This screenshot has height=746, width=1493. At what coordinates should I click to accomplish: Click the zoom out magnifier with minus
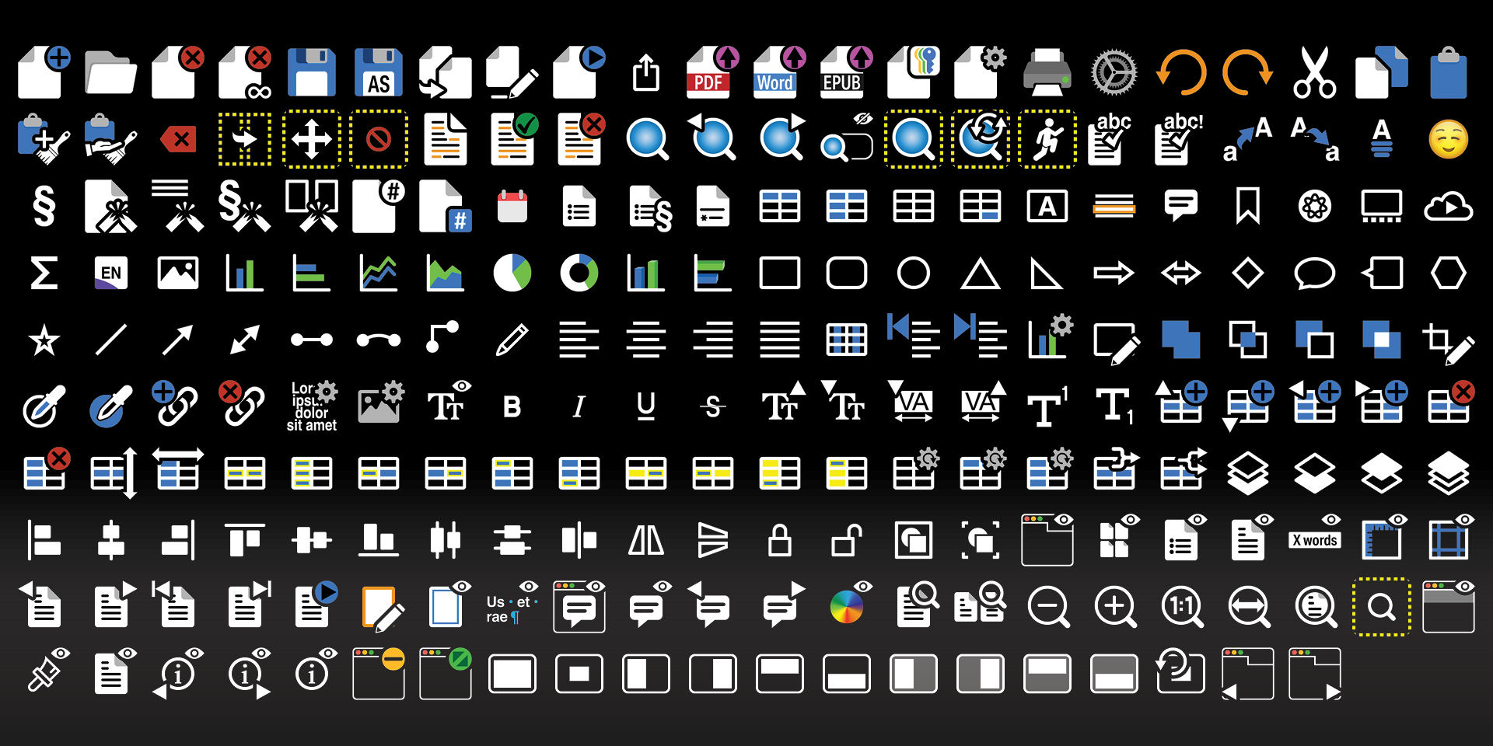coord(1049,607)
